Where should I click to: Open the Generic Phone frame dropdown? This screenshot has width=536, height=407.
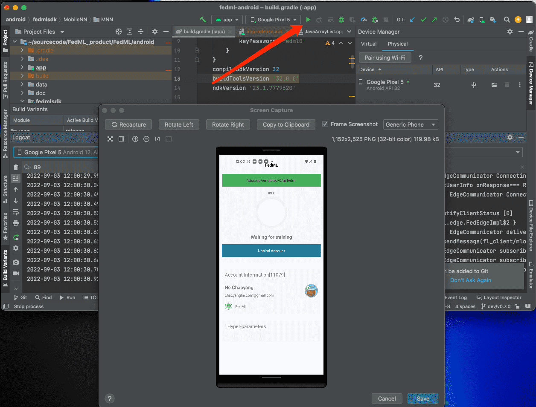[411, 124]
